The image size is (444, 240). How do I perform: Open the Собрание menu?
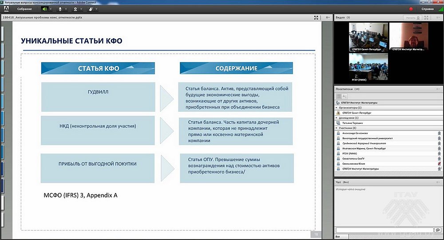[x=24, y=9]
